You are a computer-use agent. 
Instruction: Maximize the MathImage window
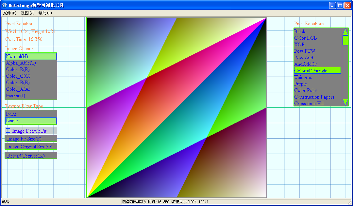tap(340, 6)
